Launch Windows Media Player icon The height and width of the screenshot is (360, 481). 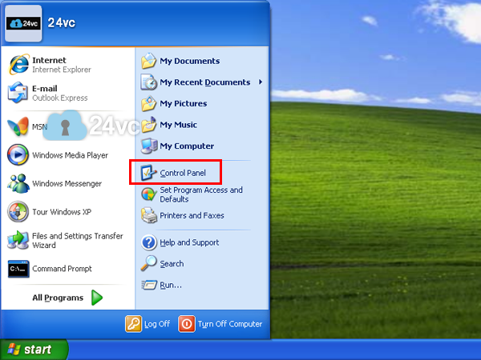18,155
